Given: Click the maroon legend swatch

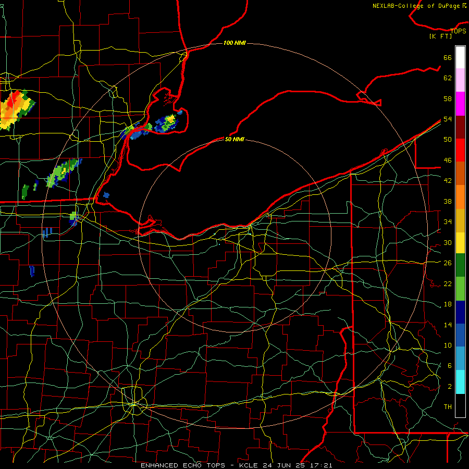Looking at the screenshot, I should pyautogui.click(x=460, y=127).
